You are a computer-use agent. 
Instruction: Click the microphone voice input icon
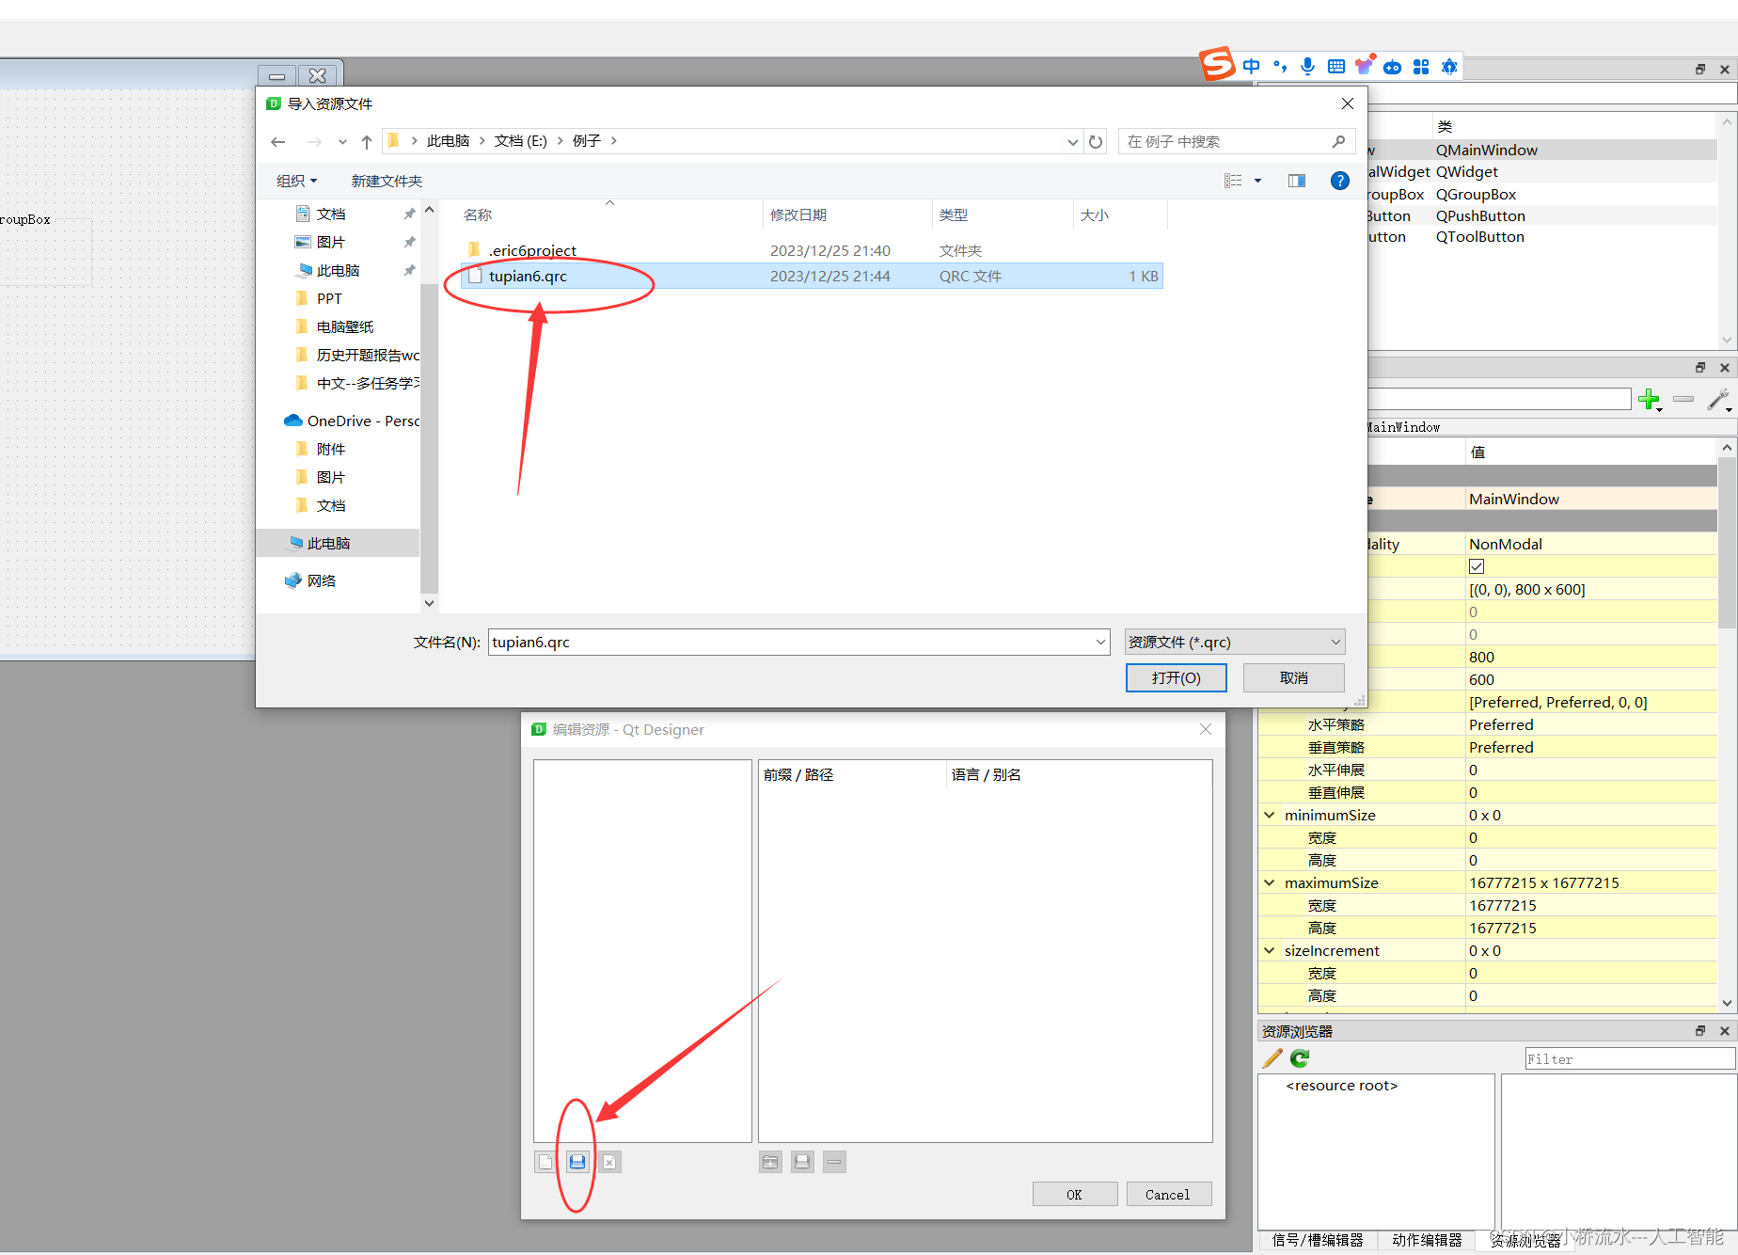pos(1307,66)
